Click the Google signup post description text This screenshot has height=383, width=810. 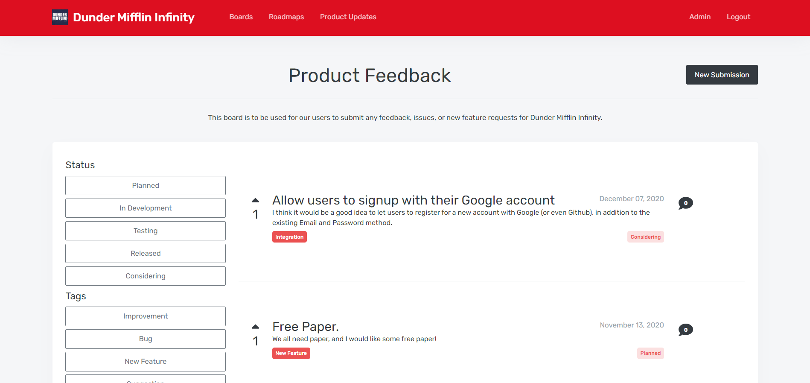461,217
